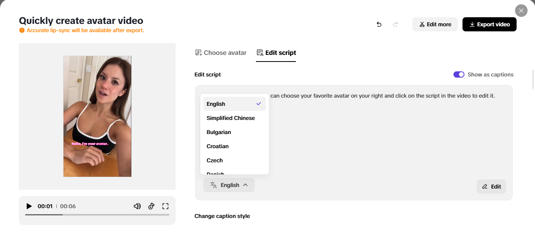Open the English language dropdown
The height and width of the screenshot is (234, 535).
[229, 185]
